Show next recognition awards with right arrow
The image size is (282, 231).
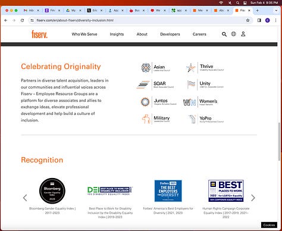click(253, 198)
